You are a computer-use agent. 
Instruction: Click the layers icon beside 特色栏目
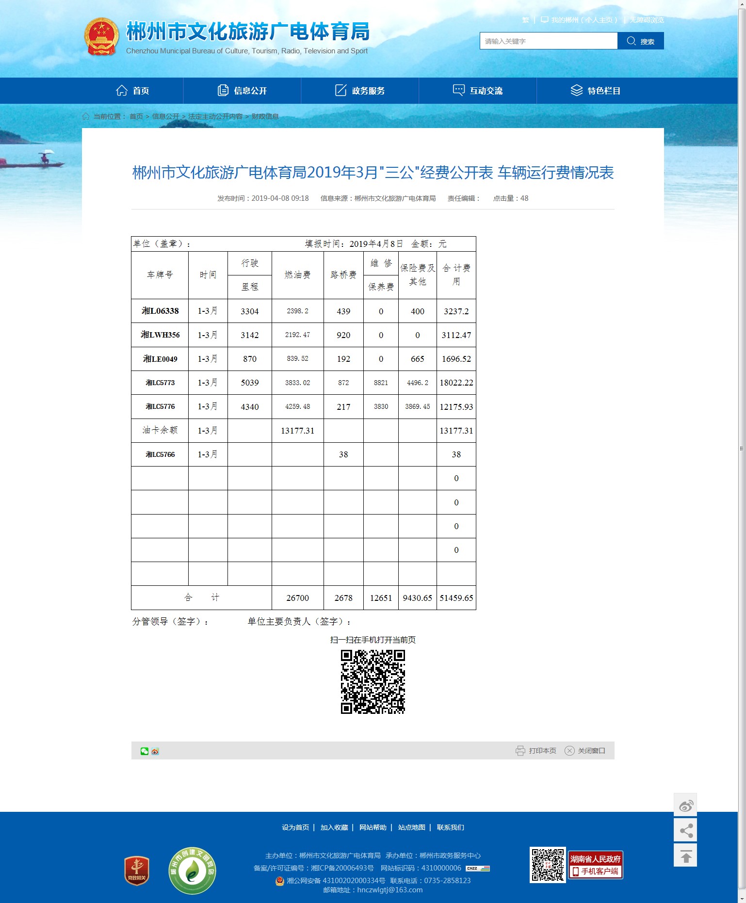(x=577, y=90)
